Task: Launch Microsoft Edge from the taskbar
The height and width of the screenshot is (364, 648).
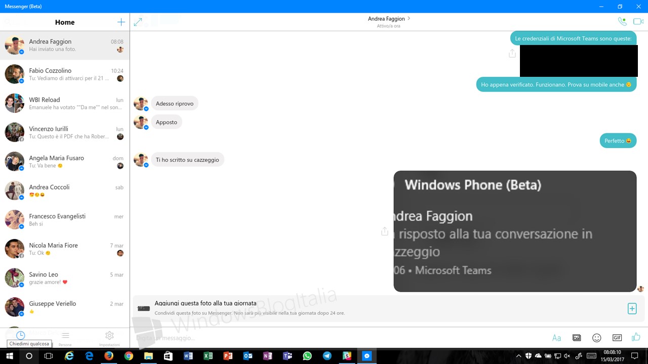Action: click(x=89, y=356)
